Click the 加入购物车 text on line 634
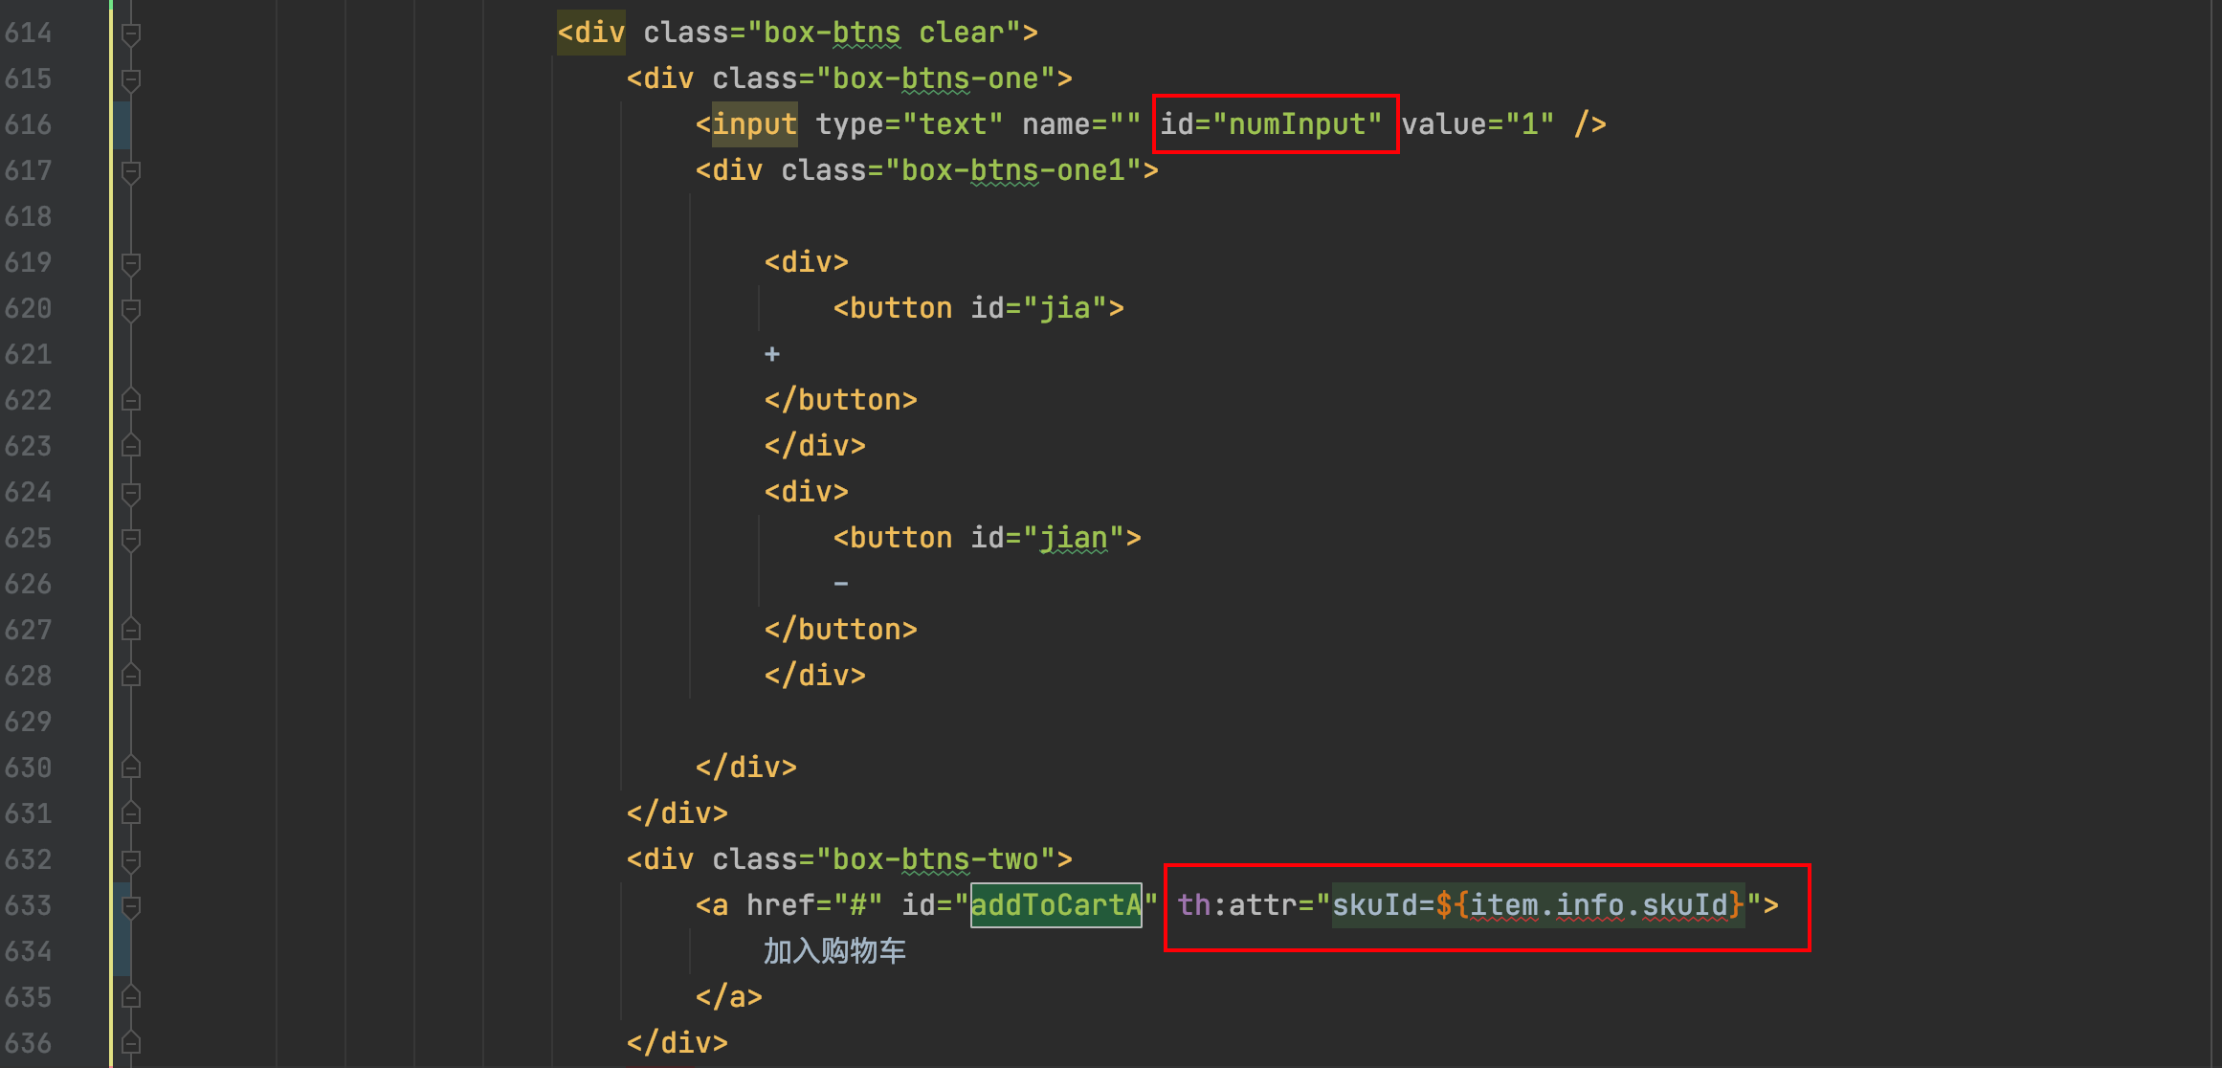The width and height of the screenshot is (2222, 1068). click(834, 951)
